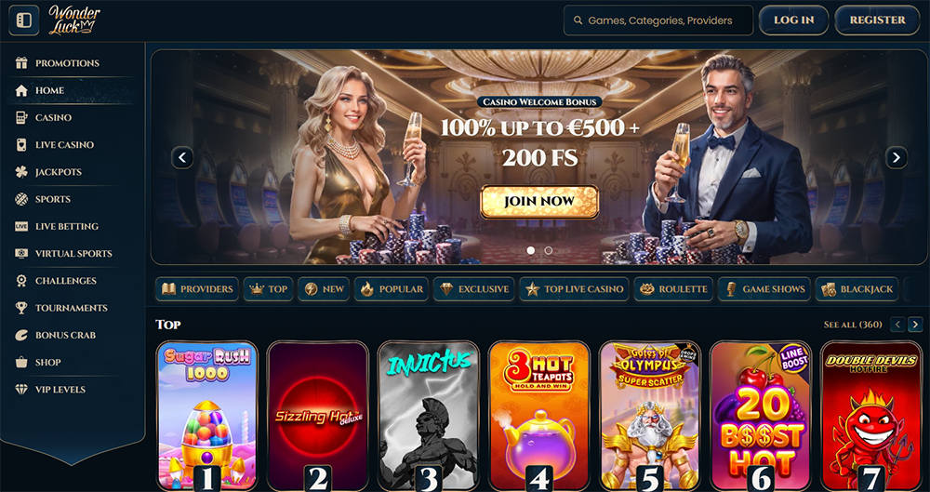Collapse the sidebar with the panel icon

click(x=24, y=20)
